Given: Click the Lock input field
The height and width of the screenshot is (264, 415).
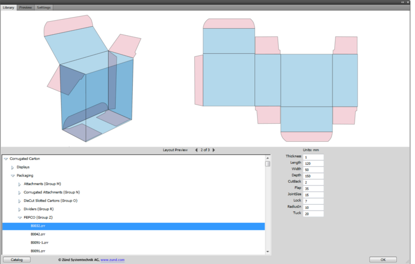Looking at the screenshot, I should tap(313, 201).
